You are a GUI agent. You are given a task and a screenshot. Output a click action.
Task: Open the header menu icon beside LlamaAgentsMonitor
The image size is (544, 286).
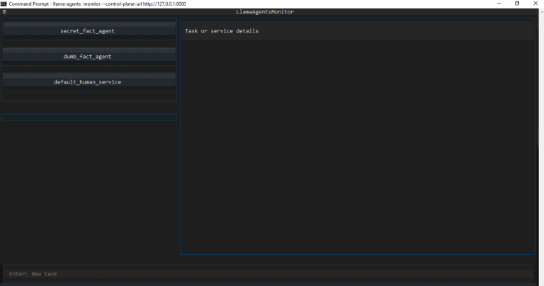[x=4, y=12]
